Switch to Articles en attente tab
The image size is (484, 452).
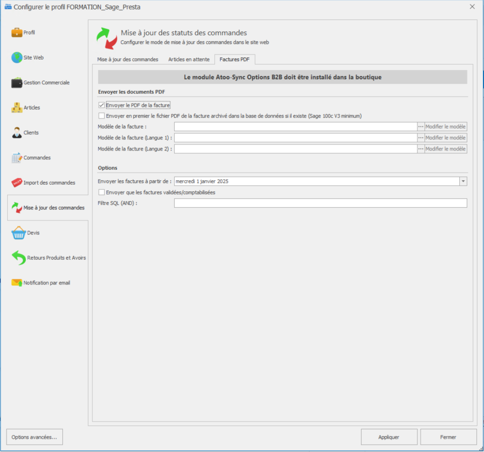click(x=189, y=60)
